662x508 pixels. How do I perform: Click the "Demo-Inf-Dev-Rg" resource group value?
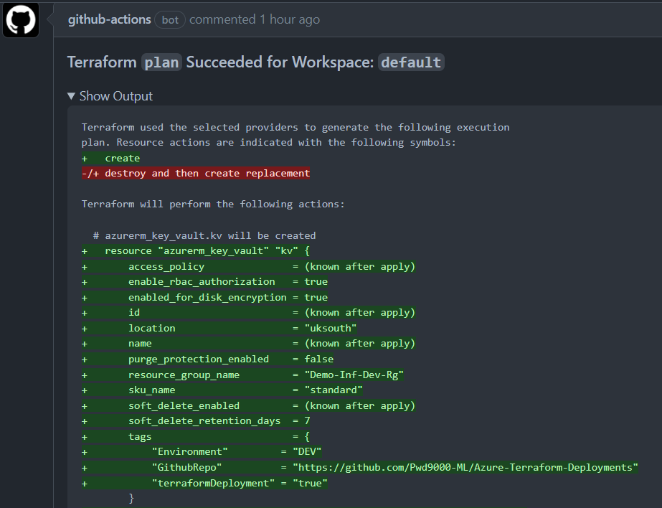(x=354, y=375)
